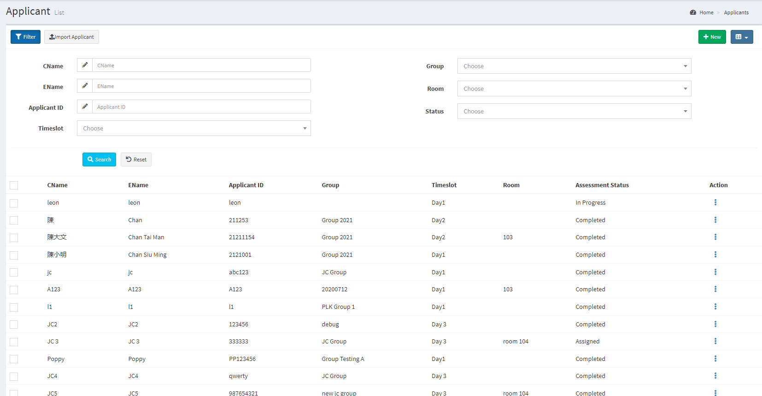Check the box for Chan Siu Ming row
Image resolution: width=762 pixels, height=396 pixels.
(x=14, y=255)
